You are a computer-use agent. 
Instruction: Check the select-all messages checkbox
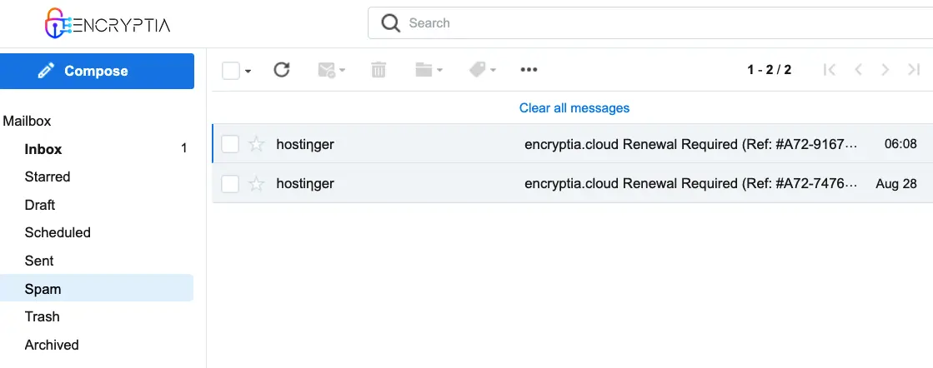click(x=231, y=71)
